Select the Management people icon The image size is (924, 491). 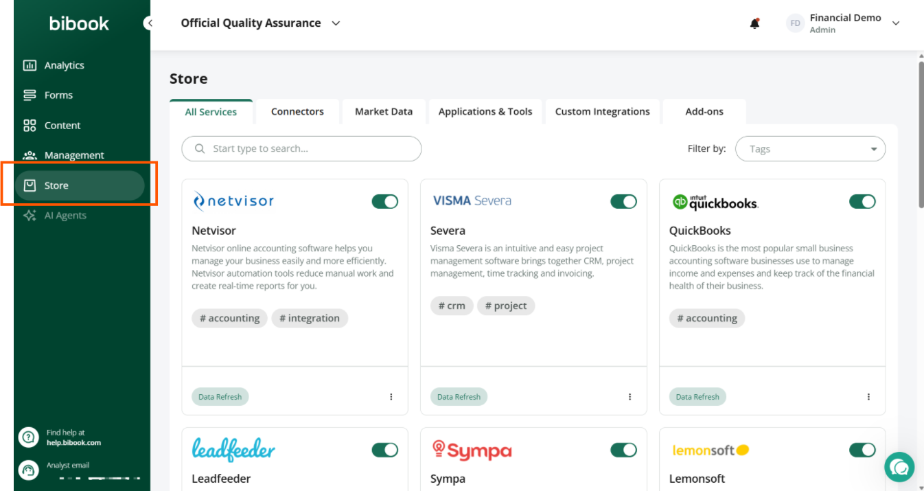pyautogui.click(x=30, y=155)
